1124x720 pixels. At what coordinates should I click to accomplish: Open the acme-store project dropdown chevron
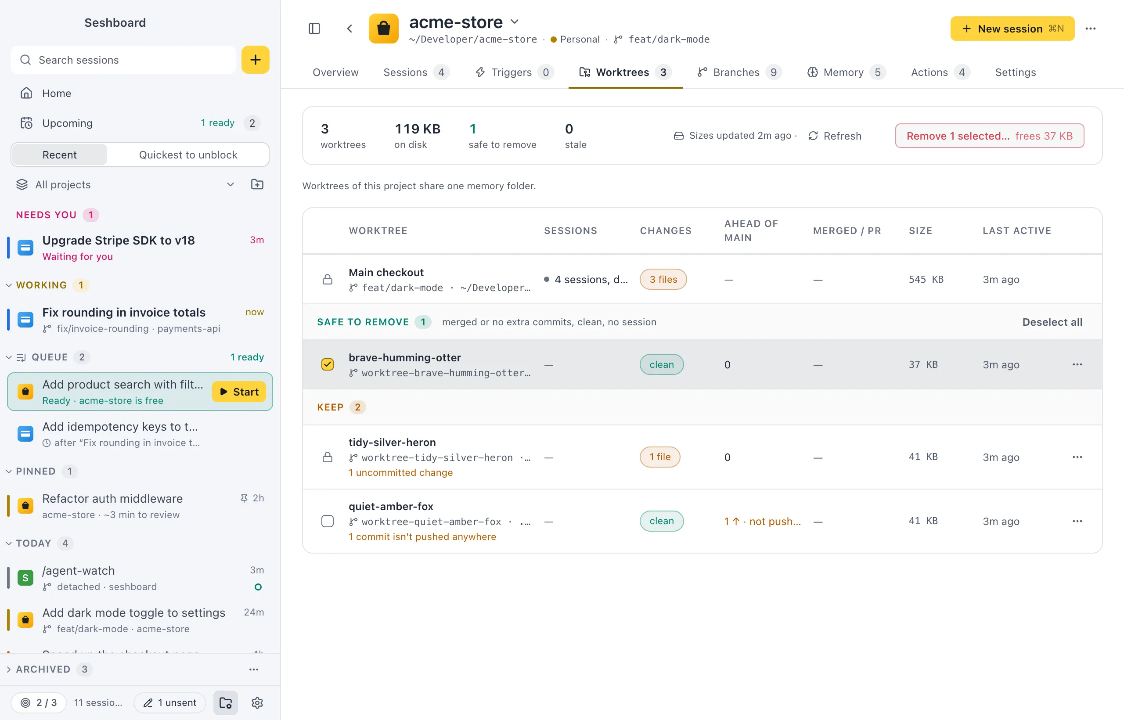[x=514, y=22]
